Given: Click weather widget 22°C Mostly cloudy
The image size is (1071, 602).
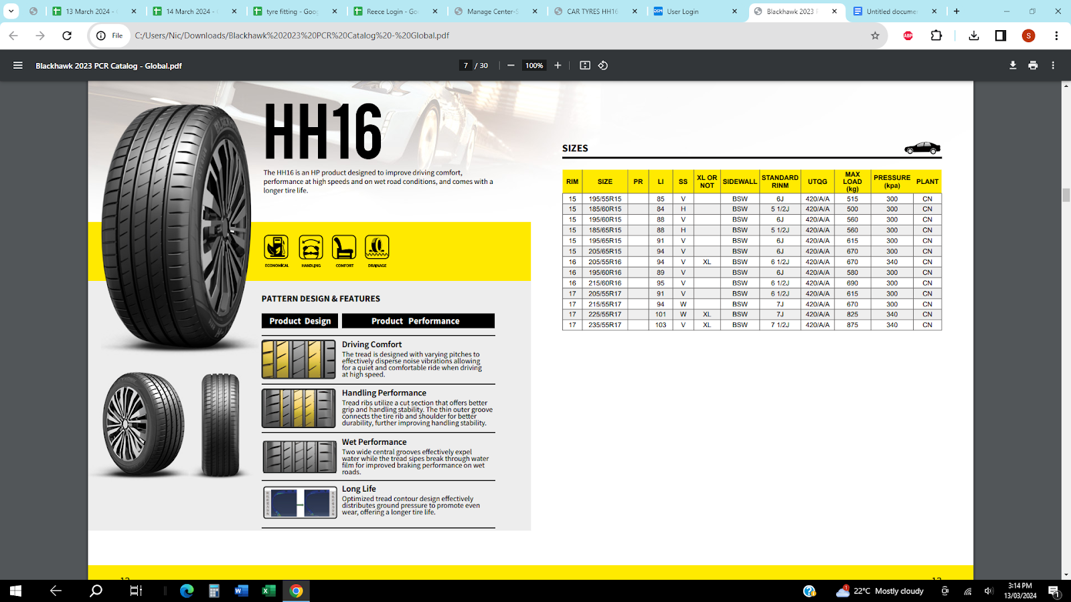Looking at the screenshot, I should [x=880, y=591].
